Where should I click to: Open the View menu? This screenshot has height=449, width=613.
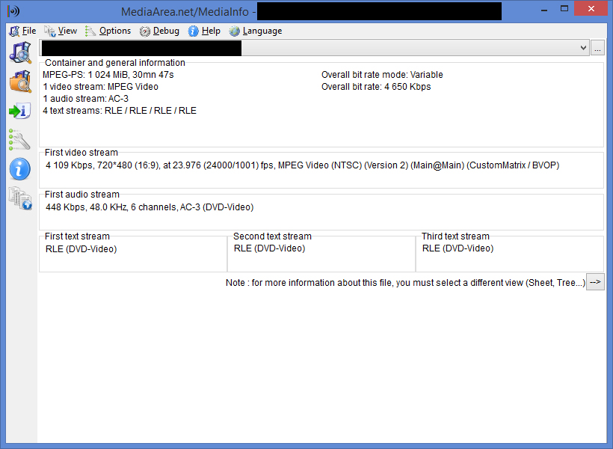pos(61,31)
